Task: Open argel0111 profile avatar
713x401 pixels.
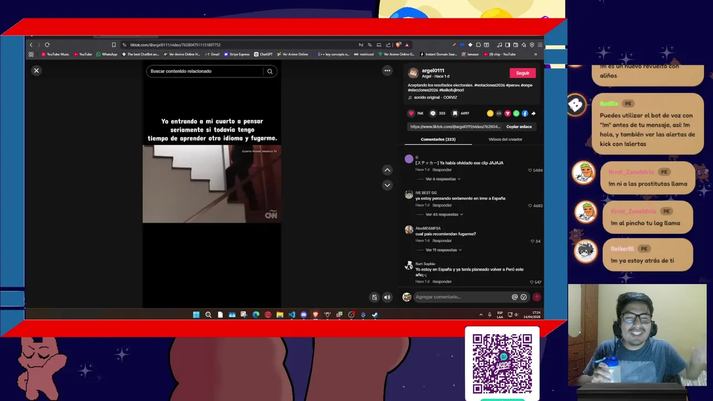Action: point(413,73)
